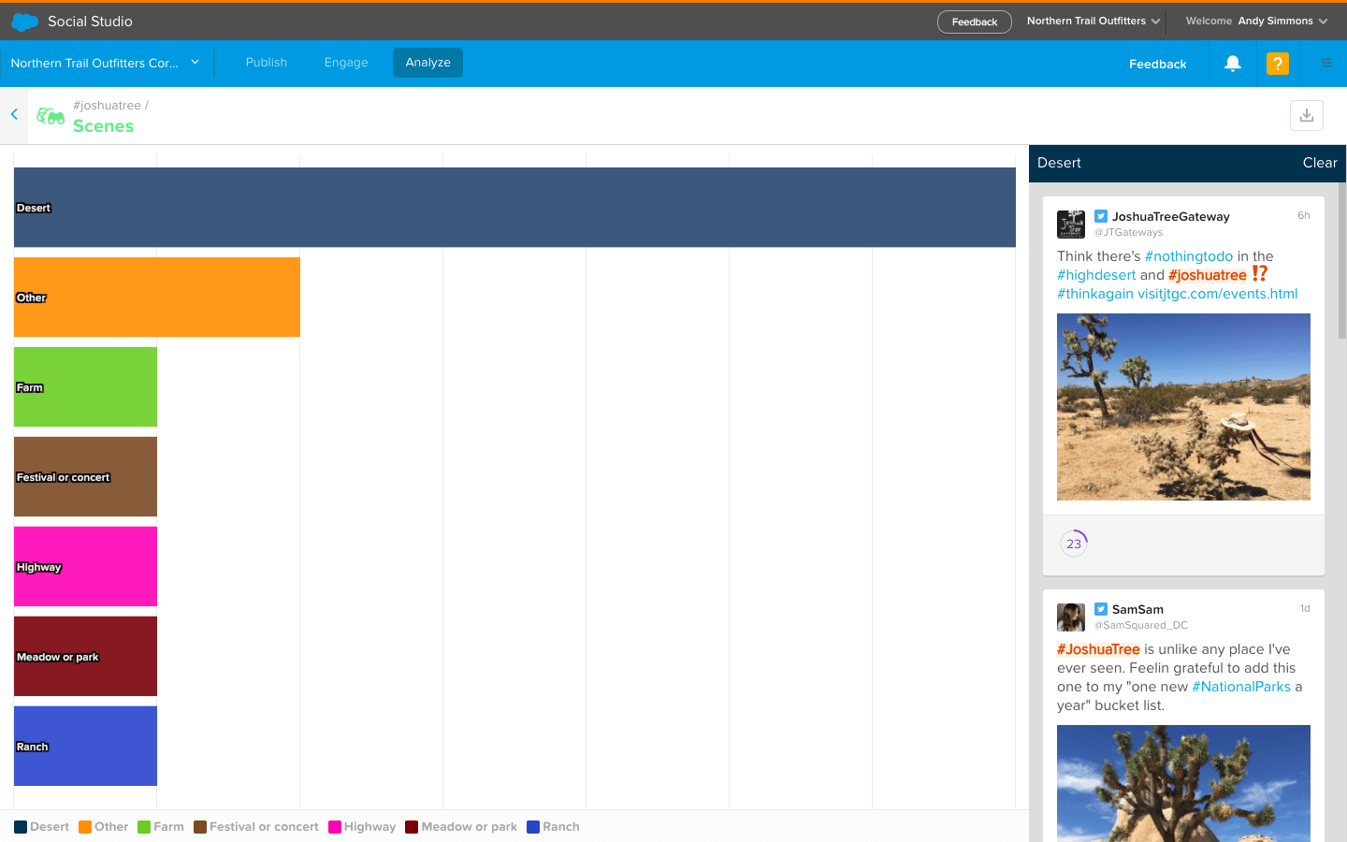The image size is (1347, 842).
Task: Select the green Farm bar
Action: [85, 387]
